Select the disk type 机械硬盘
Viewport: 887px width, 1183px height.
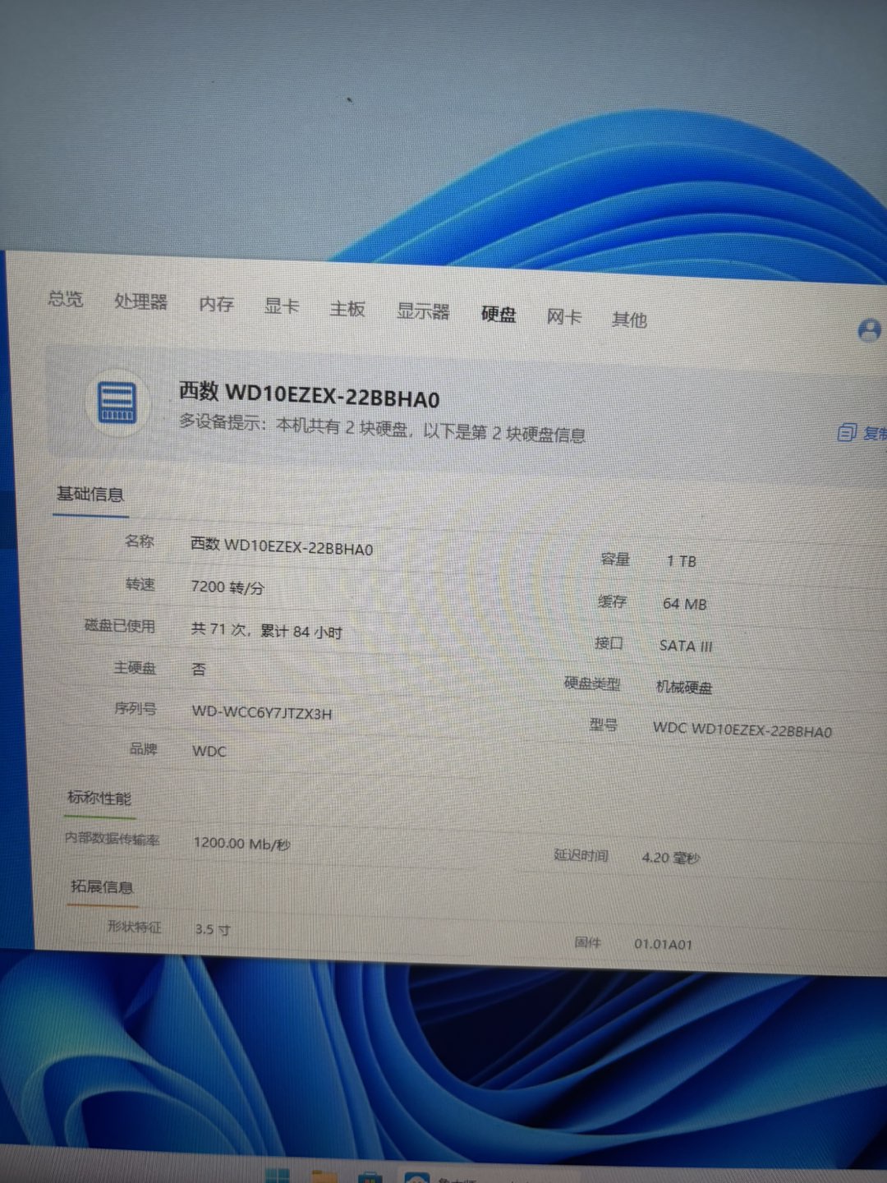tap(684, 687)
